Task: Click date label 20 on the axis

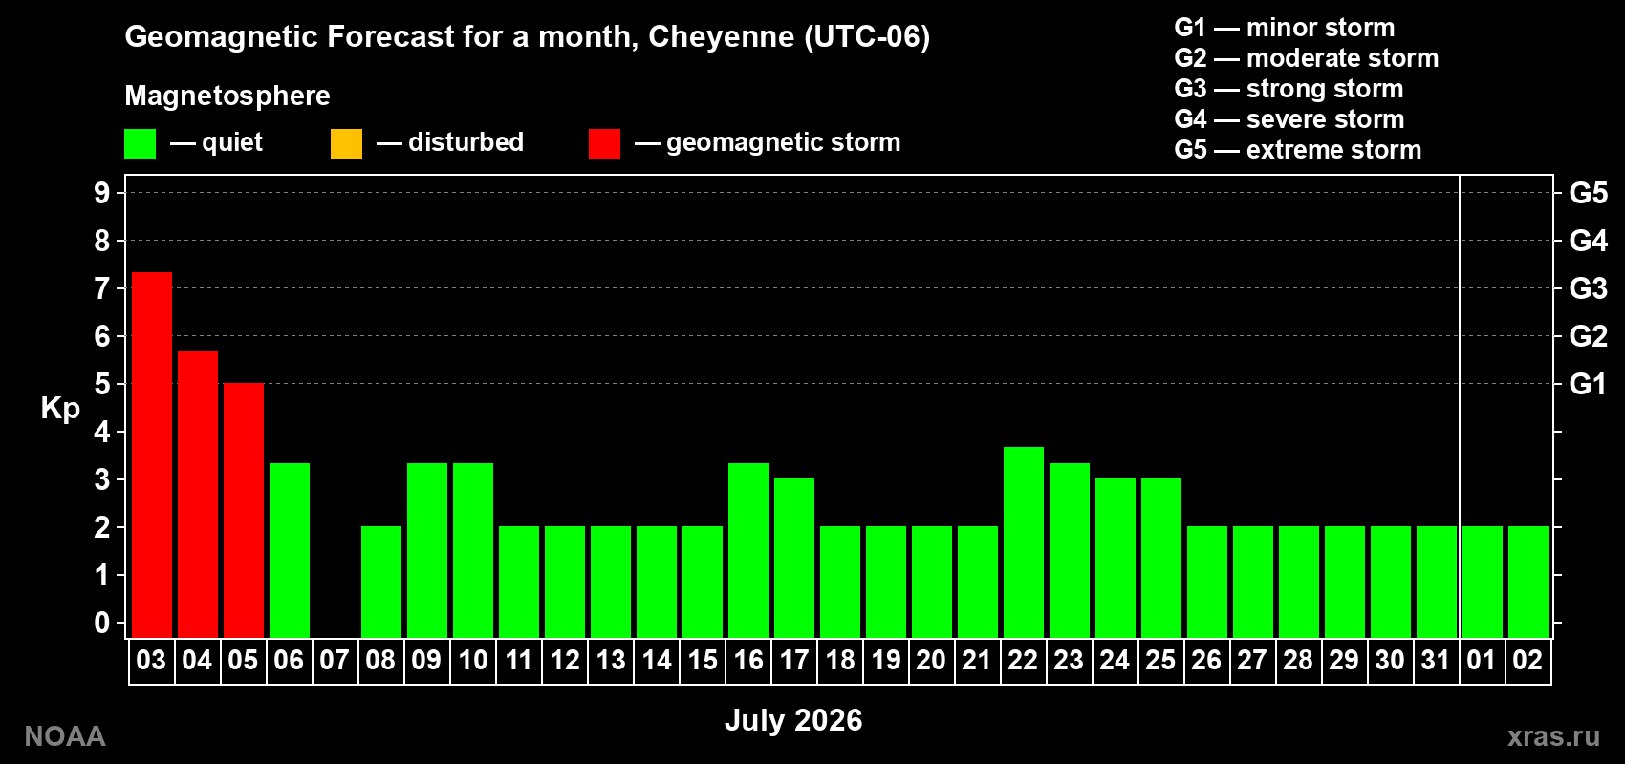Action: click(931, 660)
